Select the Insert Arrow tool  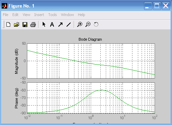pos(60,25)
